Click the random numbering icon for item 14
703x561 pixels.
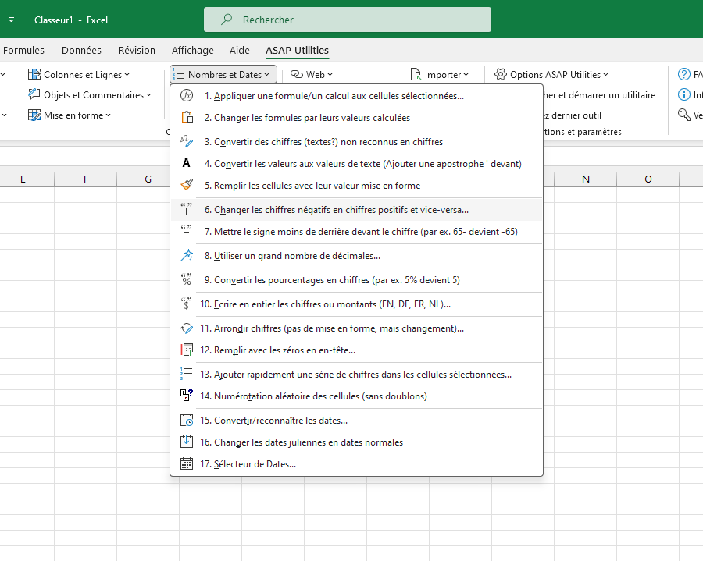(187, 396)
